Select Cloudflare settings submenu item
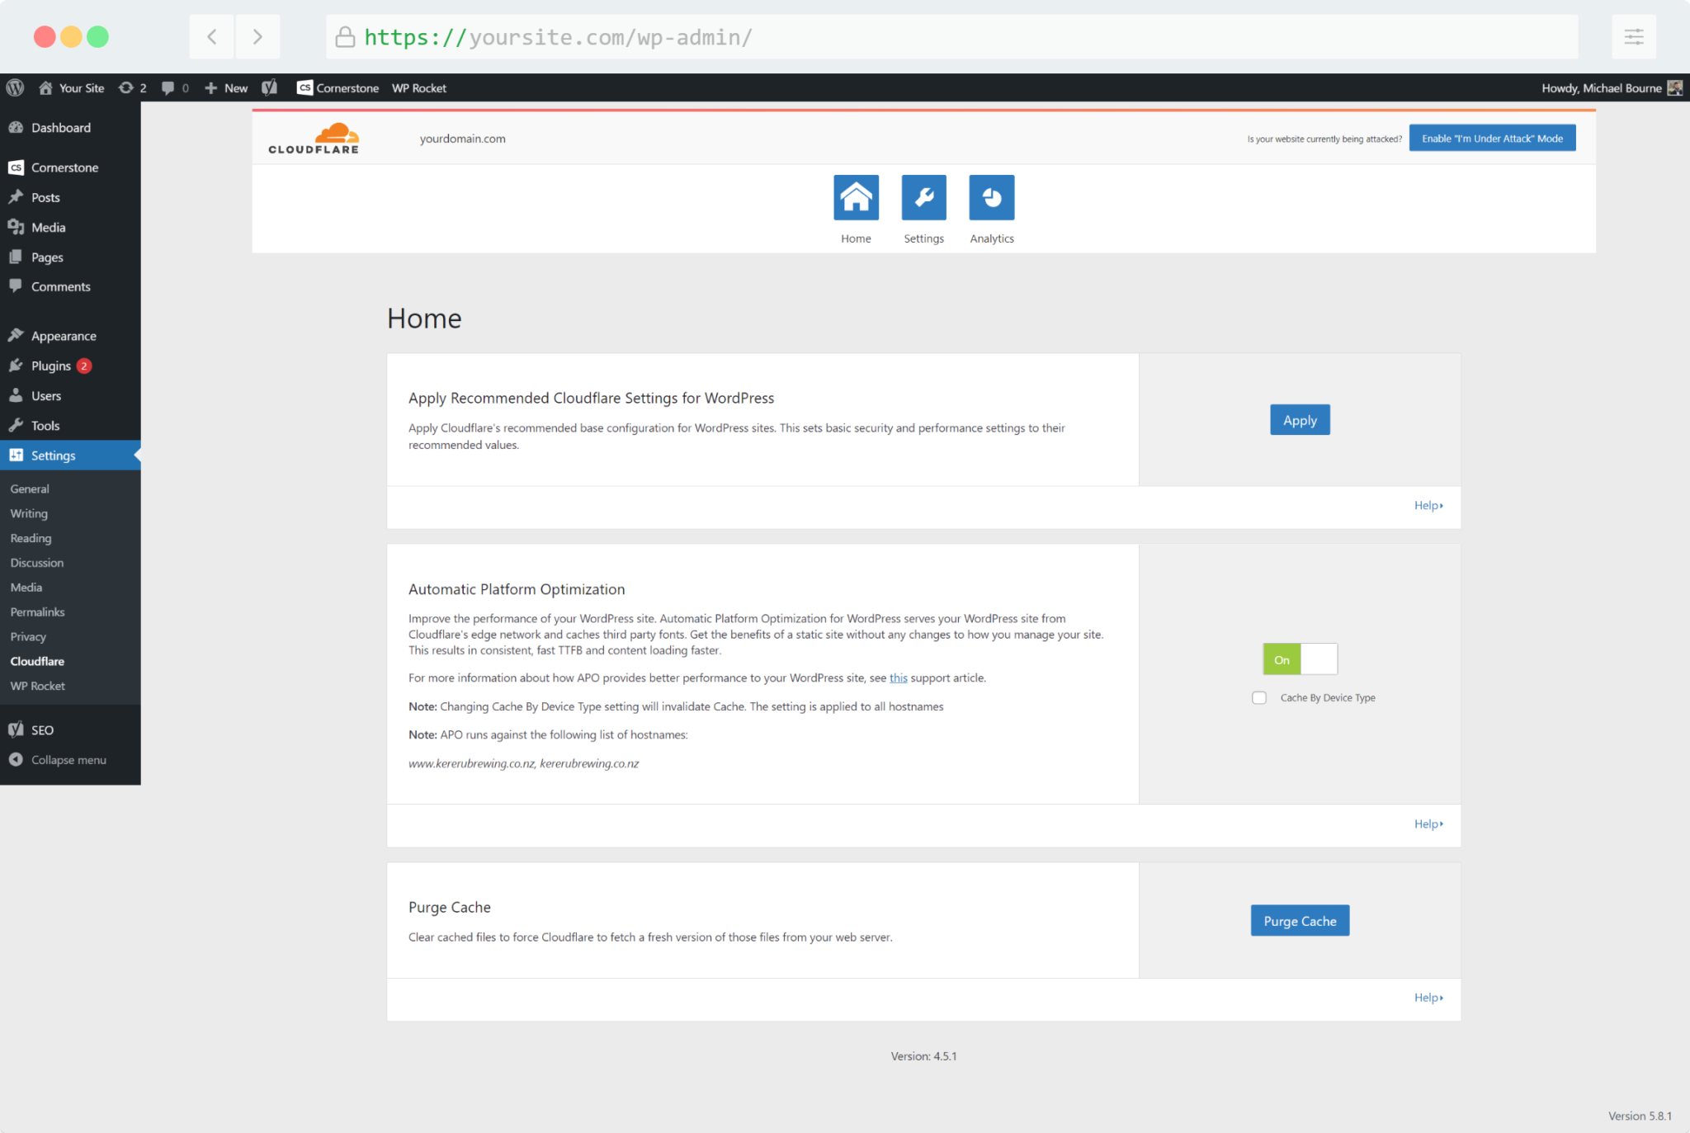Viewport: 1690px width, 1133px height. pos(37,661)
